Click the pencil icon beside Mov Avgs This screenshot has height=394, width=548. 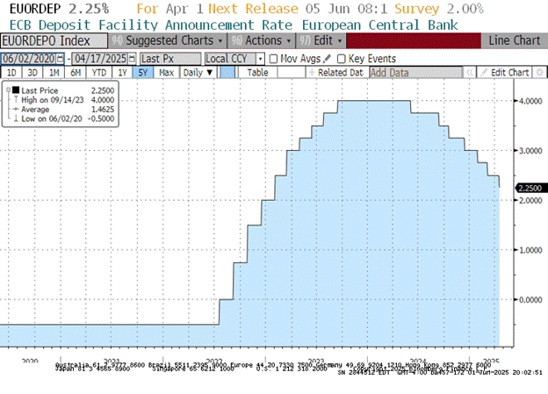(x=327, y=59)
